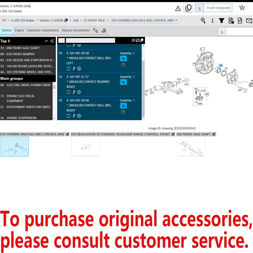The width and height of the screenshot is (253, 253).
Task: Open the WIS document icon
Action: (240, 20)
